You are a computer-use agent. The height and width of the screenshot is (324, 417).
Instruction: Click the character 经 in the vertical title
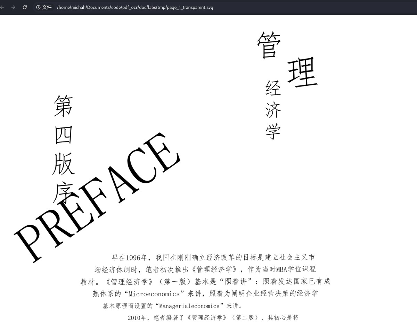tap(273, 88)
